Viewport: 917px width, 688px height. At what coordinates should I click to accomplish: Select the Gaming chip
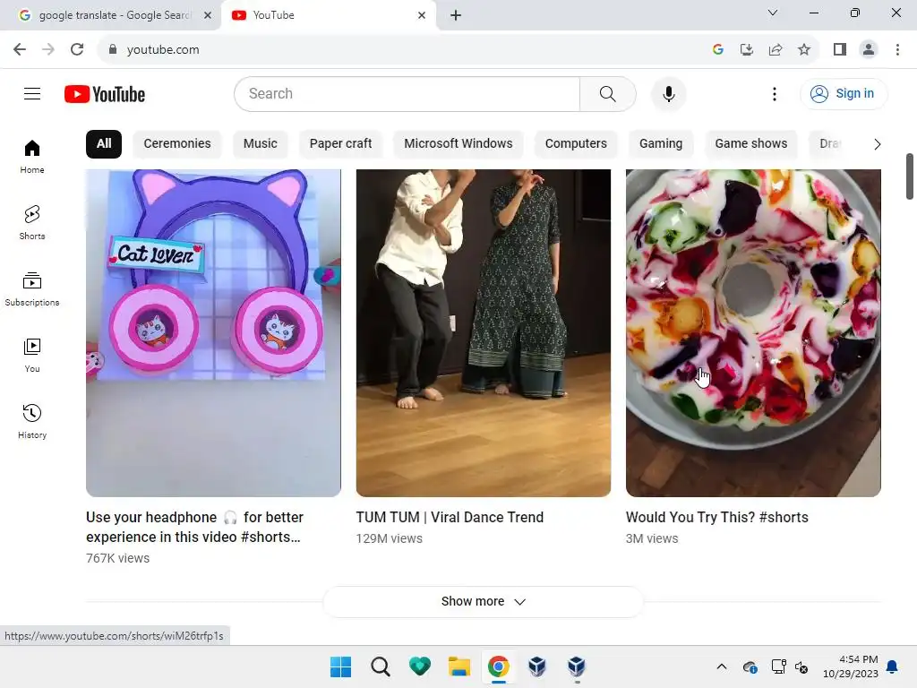tap(661, 144)
